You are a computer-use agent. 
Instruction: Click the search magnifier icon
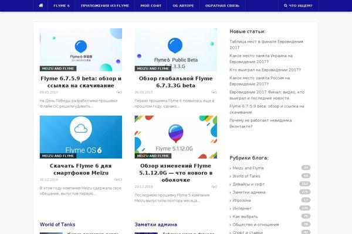(x=285, y=6)
